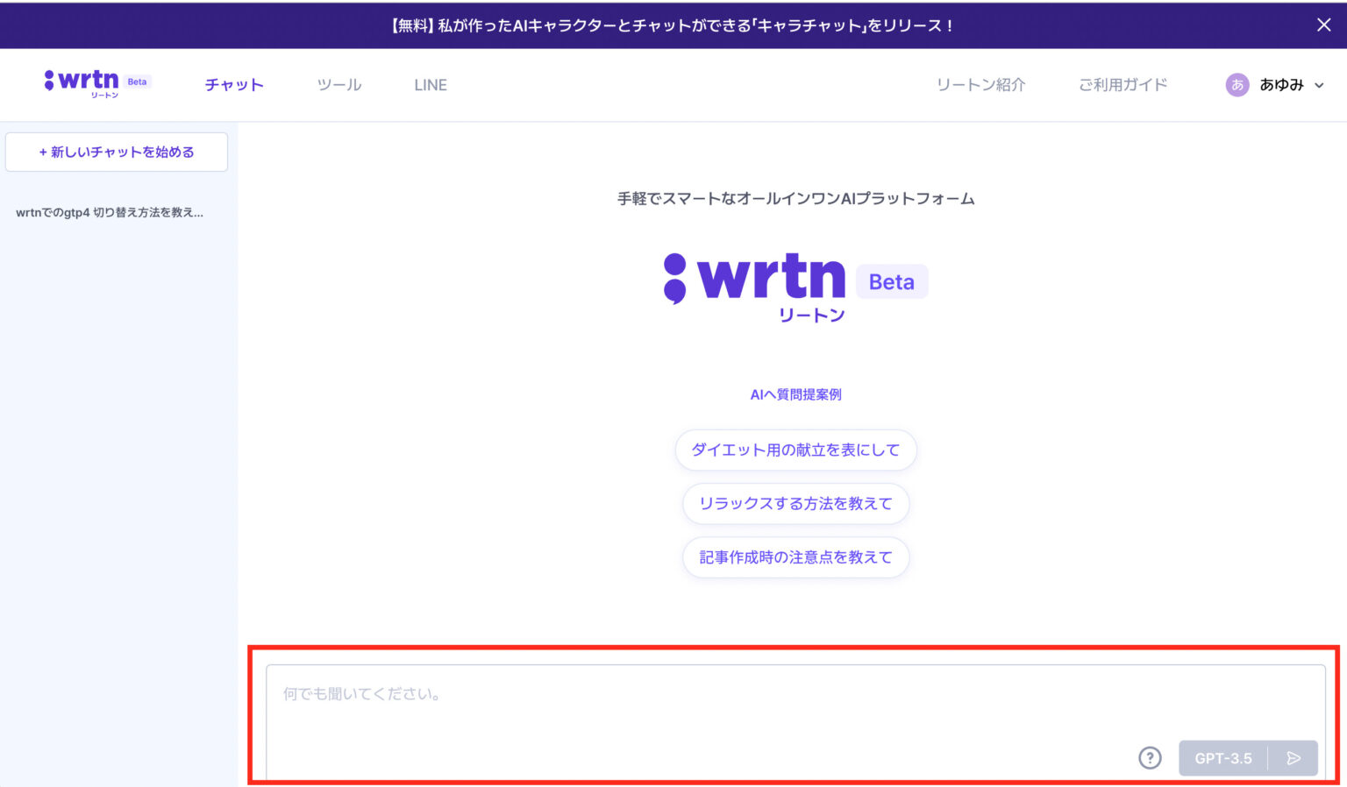Image resolution: width=1347 pixels, height=787 pixels.
Task: Click the あゆみ profile avatar icon
Action: tap(1237, 85)
